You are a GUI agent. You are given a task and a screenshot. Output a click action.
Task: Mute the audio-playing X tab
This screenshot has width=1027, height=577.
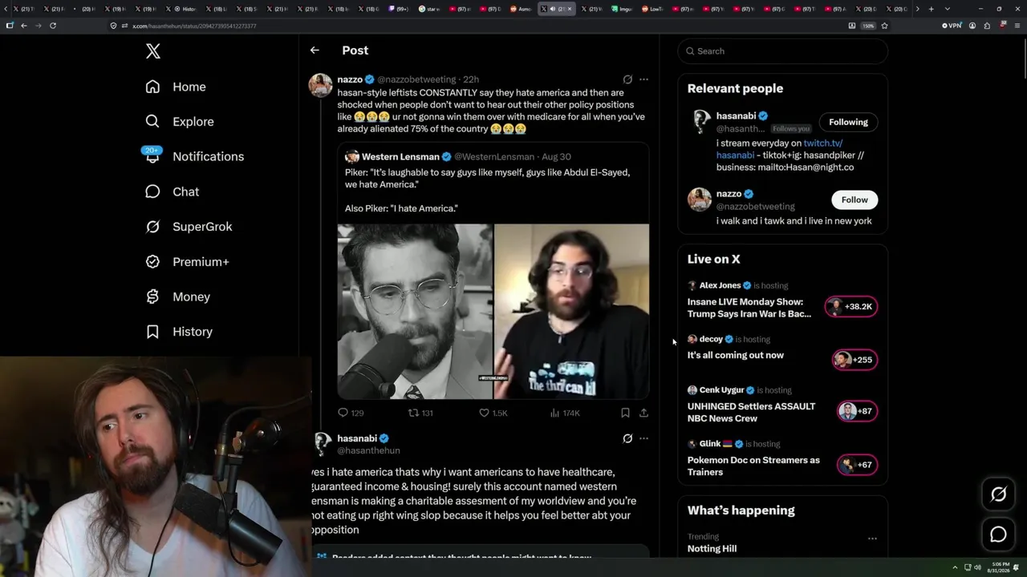(x=552, y=9)
